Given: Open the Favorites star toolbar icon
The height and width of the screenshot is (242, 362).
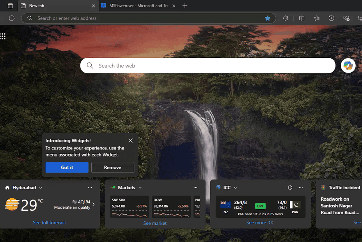Looking at the screenshot, I should click(317, 18).
